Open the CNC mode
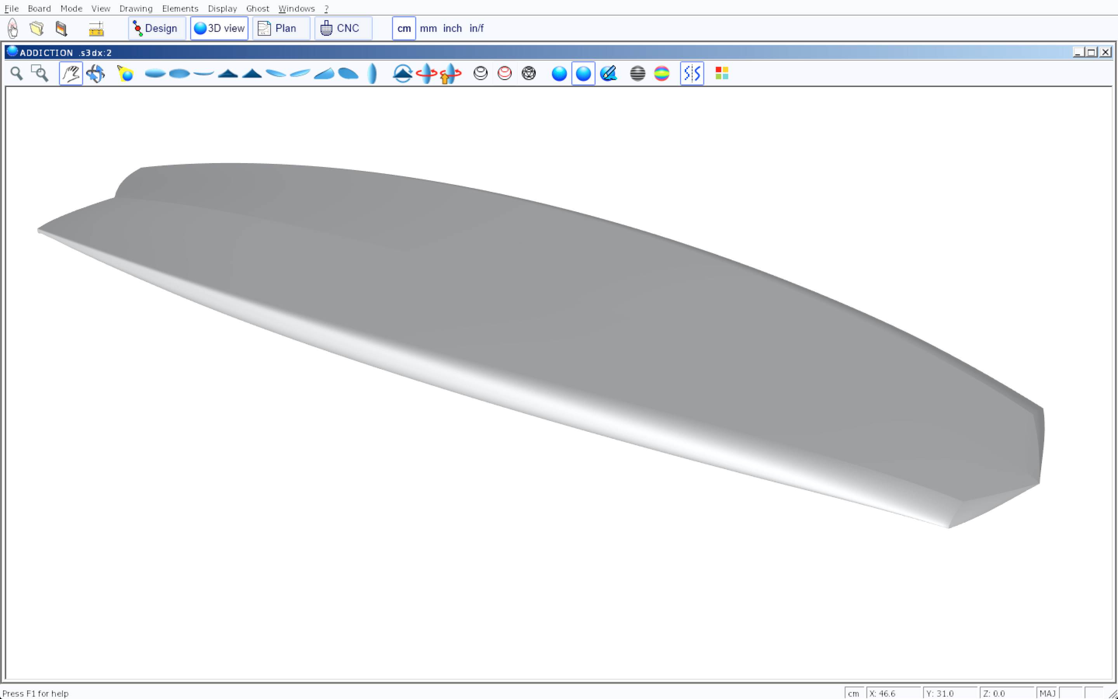This screenshot has width=1118, height=699. pos(343,28)
